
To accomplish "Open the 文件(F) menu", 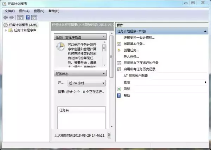I will 10,11.
